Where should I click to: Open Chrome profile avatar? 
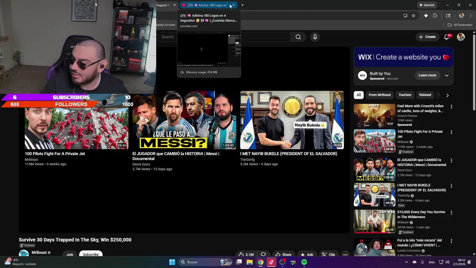pos(461,16)
